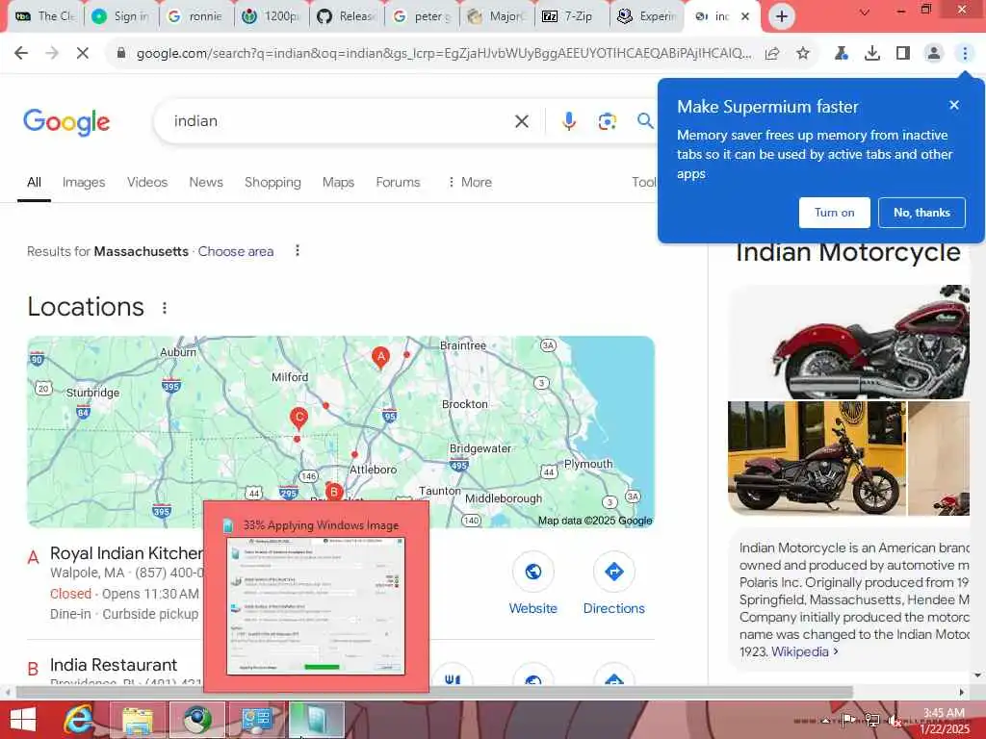Open the Royal Indian Kitchen listing
The height and width of the screenshot is (739, 986).
point(126,553)
